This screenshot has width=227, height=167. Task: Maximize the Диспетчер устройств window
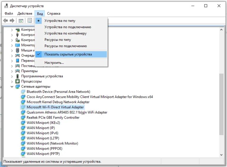206,6
